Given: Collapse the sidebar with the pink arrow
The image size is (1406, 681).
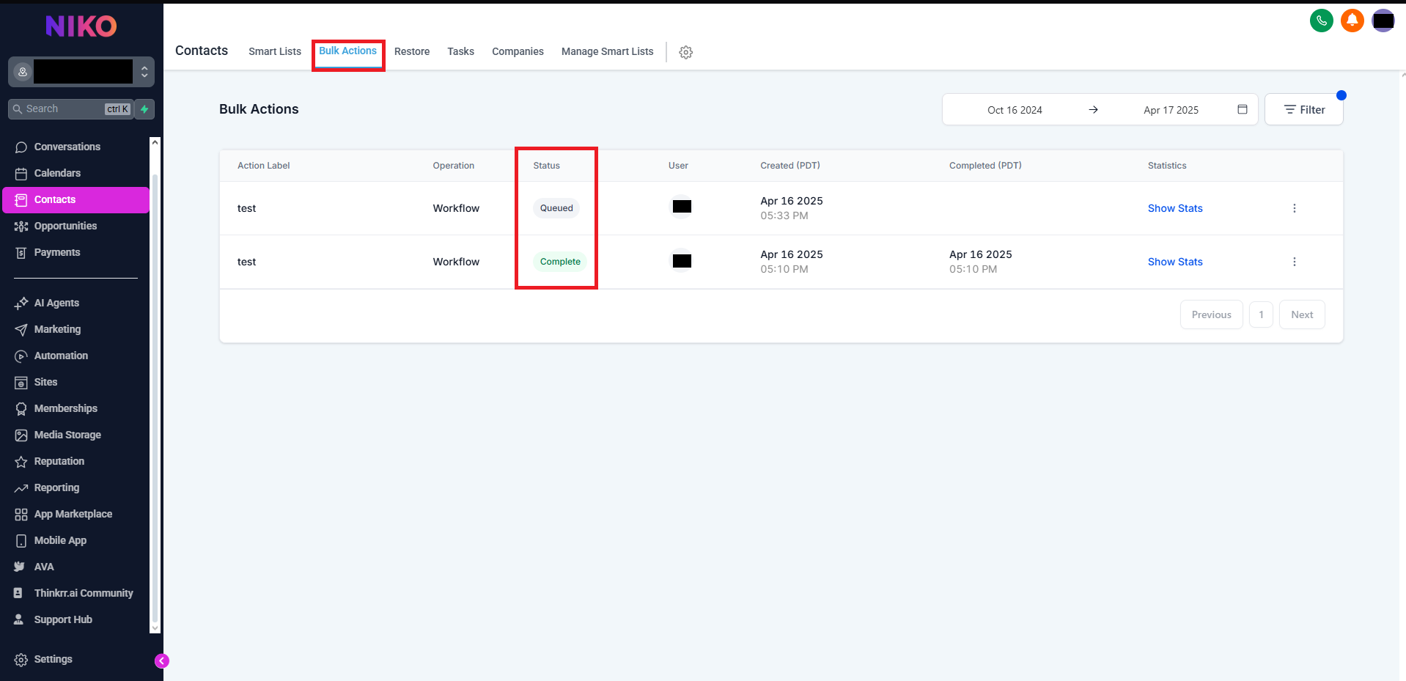Looking at the screenshot, I should 162,660.
